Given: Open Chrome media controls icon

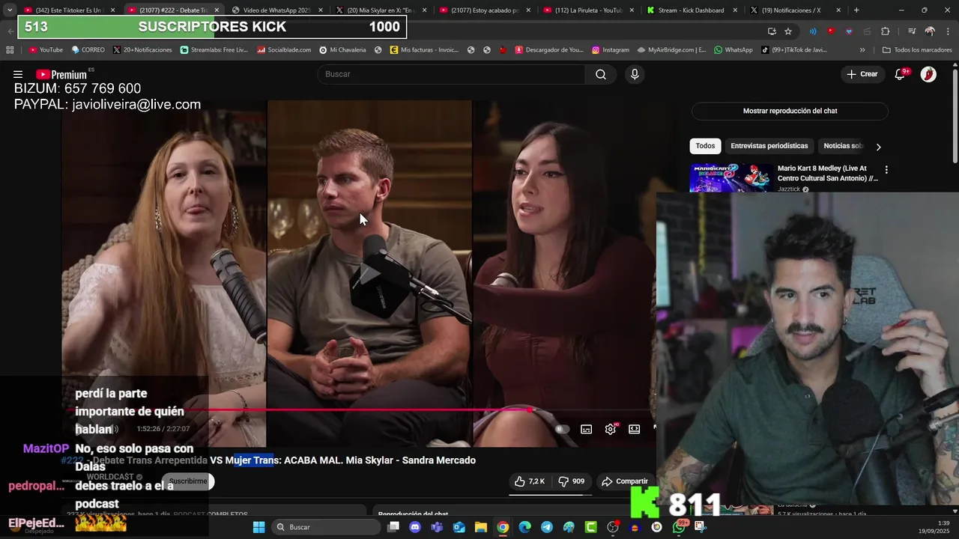Looking at the screenshot, I should (x=912, y=31).
